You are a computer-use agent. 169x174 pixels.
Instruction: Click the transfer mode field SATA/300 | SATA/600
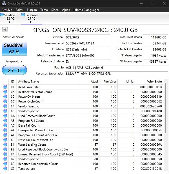[x=87, y=56]
